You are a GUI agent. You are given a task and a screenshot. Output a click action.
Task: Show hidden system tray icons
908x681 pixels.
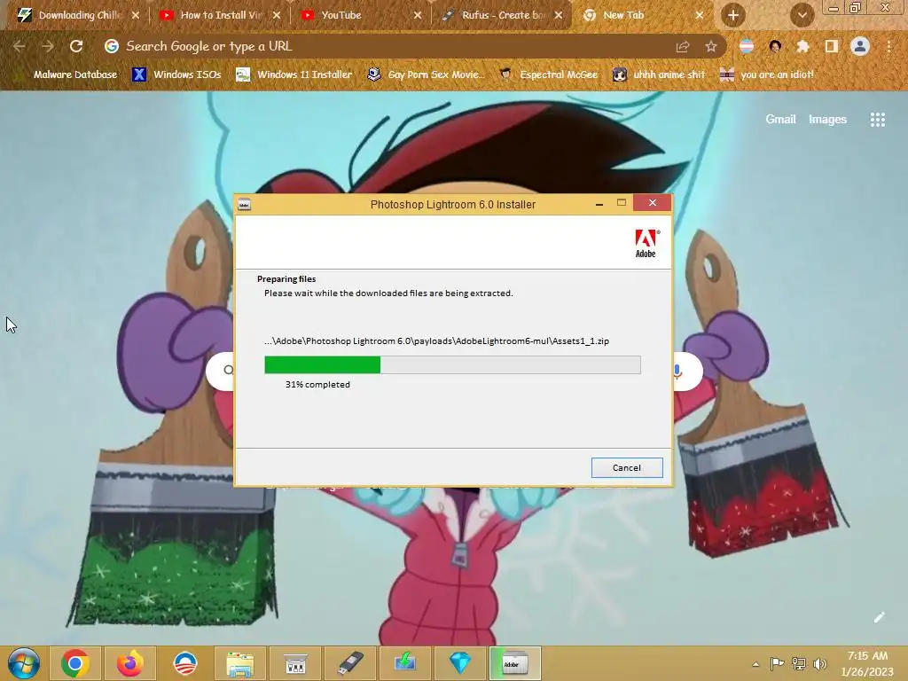click(x=755, y=663)
